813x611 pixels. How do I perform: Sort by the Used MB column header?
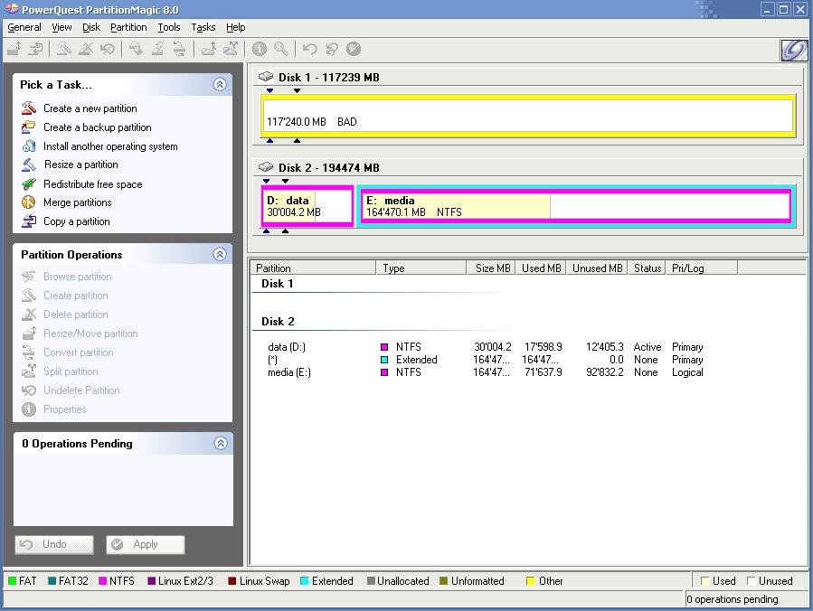click(540, 268)
